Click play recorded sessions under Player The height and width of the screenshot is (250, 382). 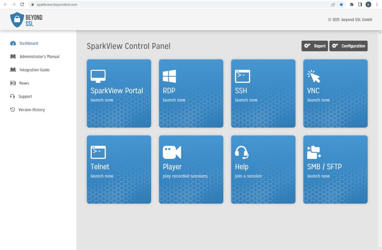click(x=185, y=176)
